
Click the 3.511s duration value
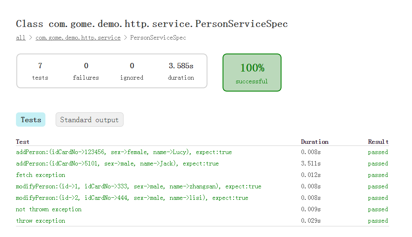311,163
